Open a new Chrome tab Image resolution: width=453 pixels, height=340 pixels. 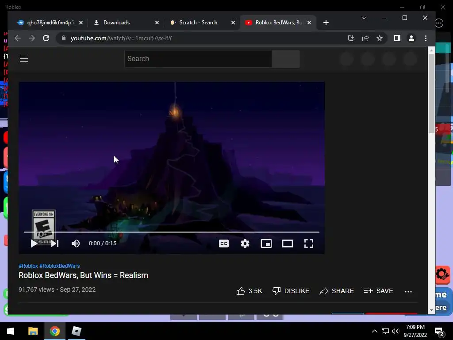click(326, 23)
